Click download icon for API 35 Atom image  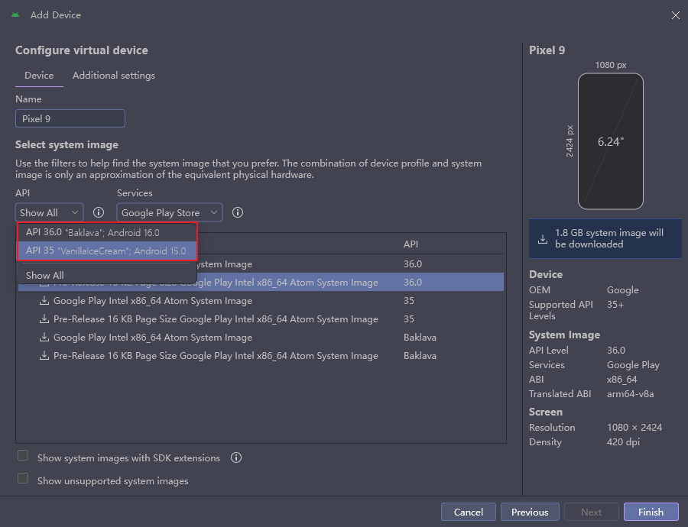[44, 301]
